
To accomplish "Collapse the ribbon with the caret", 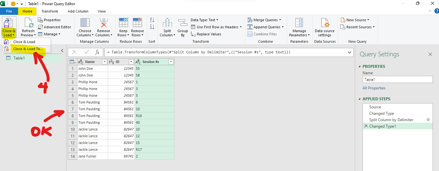I will (429, 11).
